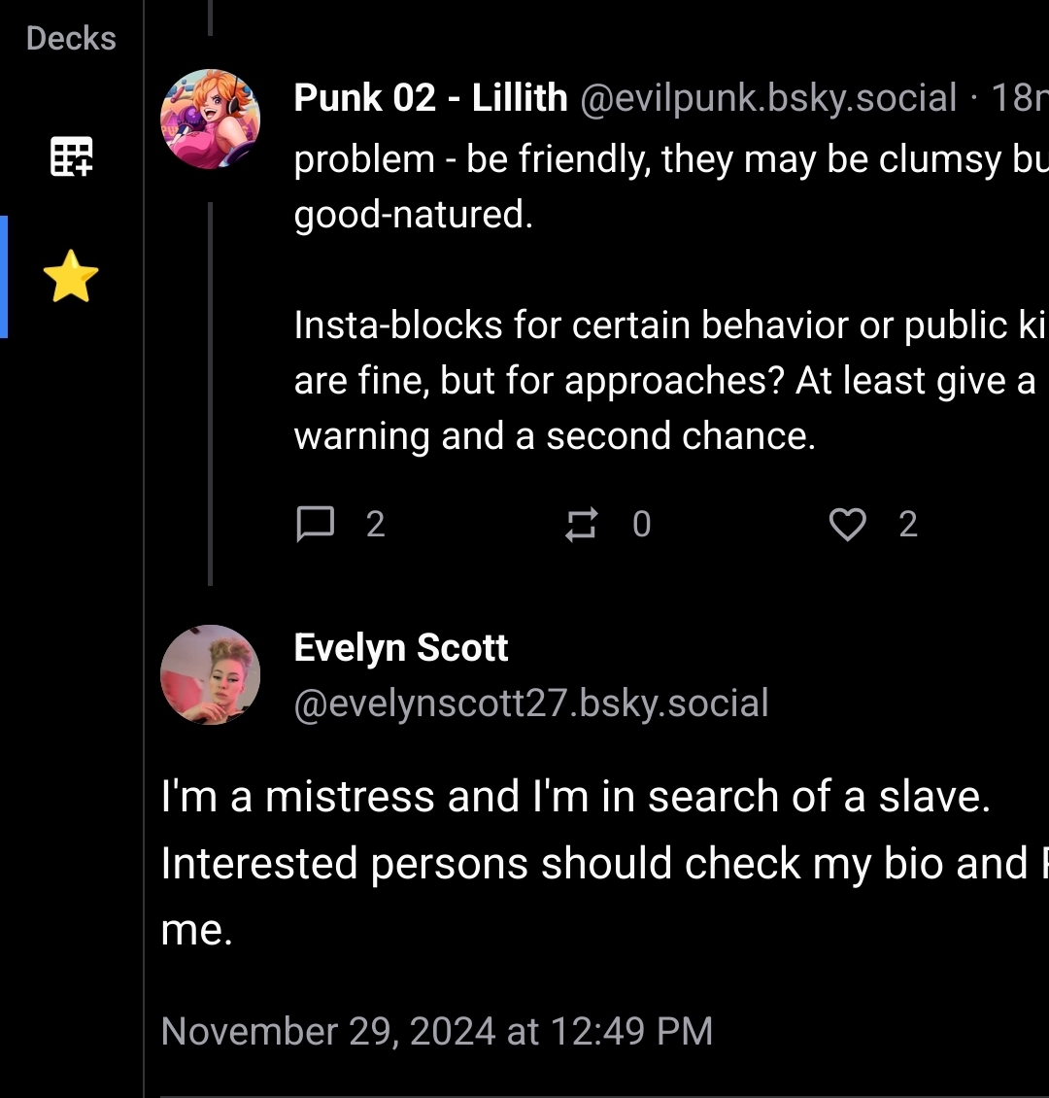
Task: Click the Punk 02 - Lillith display name
Action: pos(430,98)
